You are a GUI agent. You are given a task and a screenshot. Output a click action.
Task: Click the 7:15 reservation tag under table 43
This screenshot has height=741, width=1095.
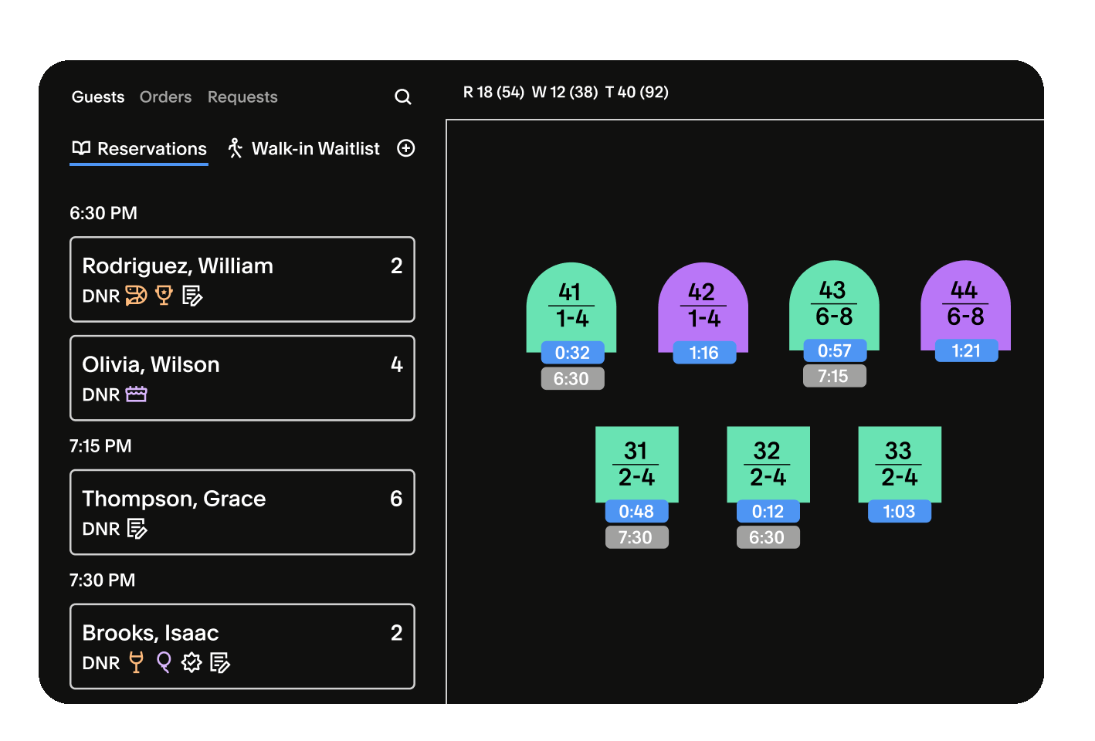click(x=835, y=376)
